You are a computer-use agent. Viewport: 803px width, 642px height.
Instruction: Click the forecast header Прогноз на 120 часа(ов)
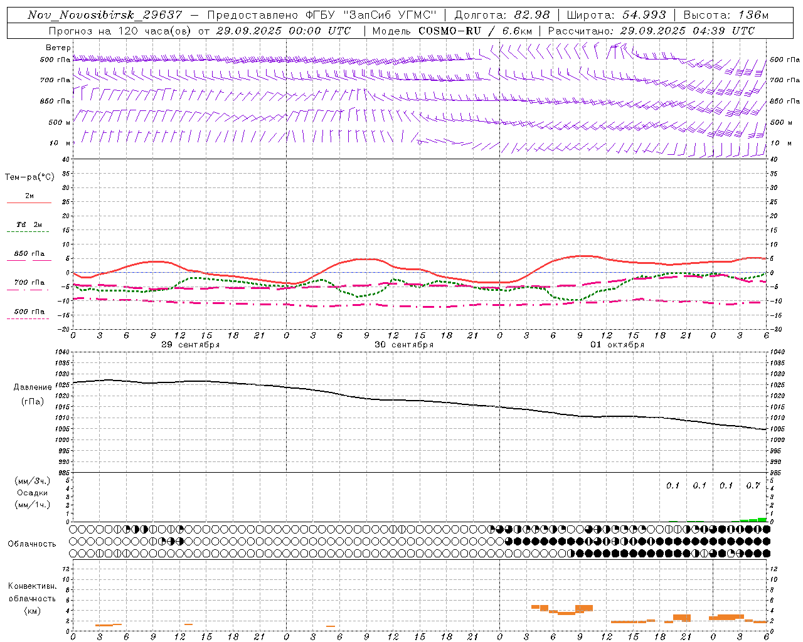(120, 31)
